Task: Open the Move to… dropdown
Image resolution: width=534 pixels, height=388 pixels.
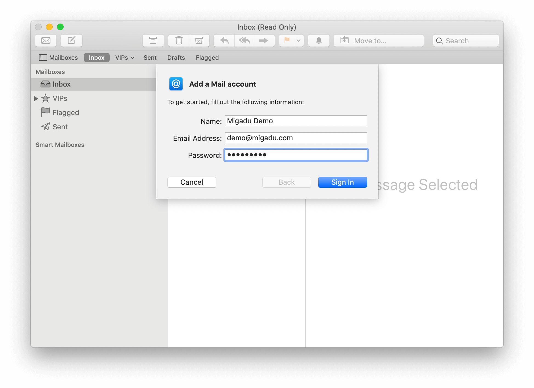Action: pos(379,41)
